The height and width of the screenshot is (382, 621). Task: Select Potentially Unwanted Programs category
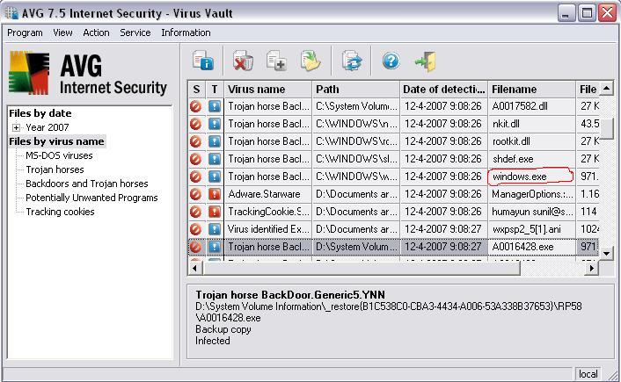[x=91, y=198]
